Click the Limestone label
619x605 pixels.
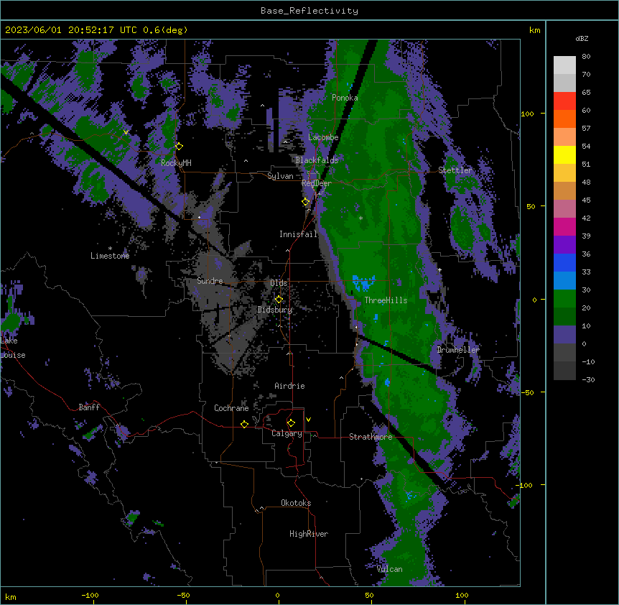coord(110,256)
